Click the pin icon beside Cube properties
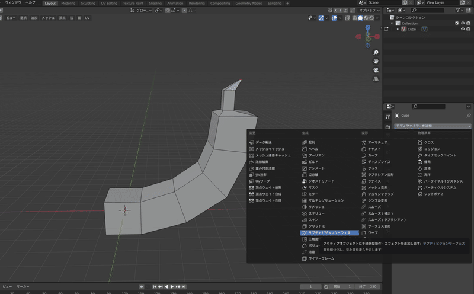Image resolution: width=474 pixels, height=294 pixels. tap(469, 116)
